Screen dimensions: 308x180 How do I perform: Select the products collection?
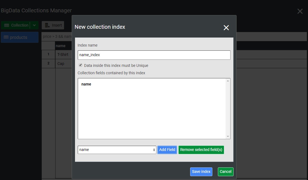[x=19, y=37]
